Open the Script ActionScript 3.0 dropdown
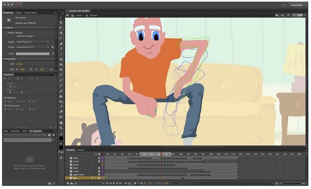 click(33, 47)
